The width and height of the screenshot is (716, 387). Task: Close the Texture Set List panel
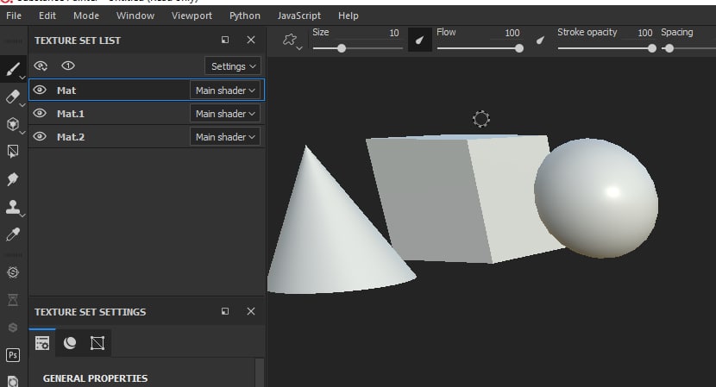(x=251, y=40)
